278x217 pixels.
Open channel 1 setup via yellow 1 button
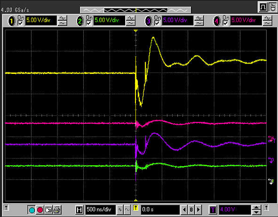[12, 21]
